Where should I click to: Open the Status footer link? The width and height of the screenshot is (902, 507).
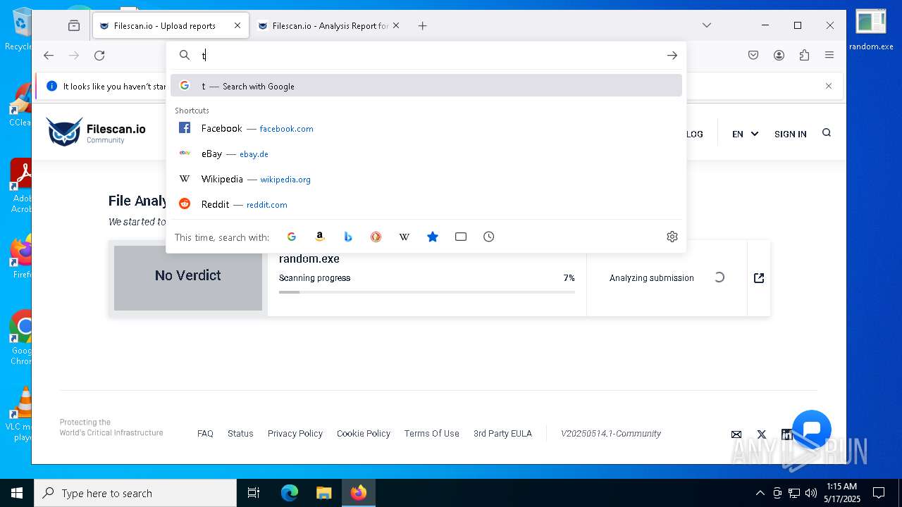click(240, 434)
